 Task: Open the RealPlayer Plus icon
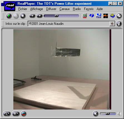point(99,16)
